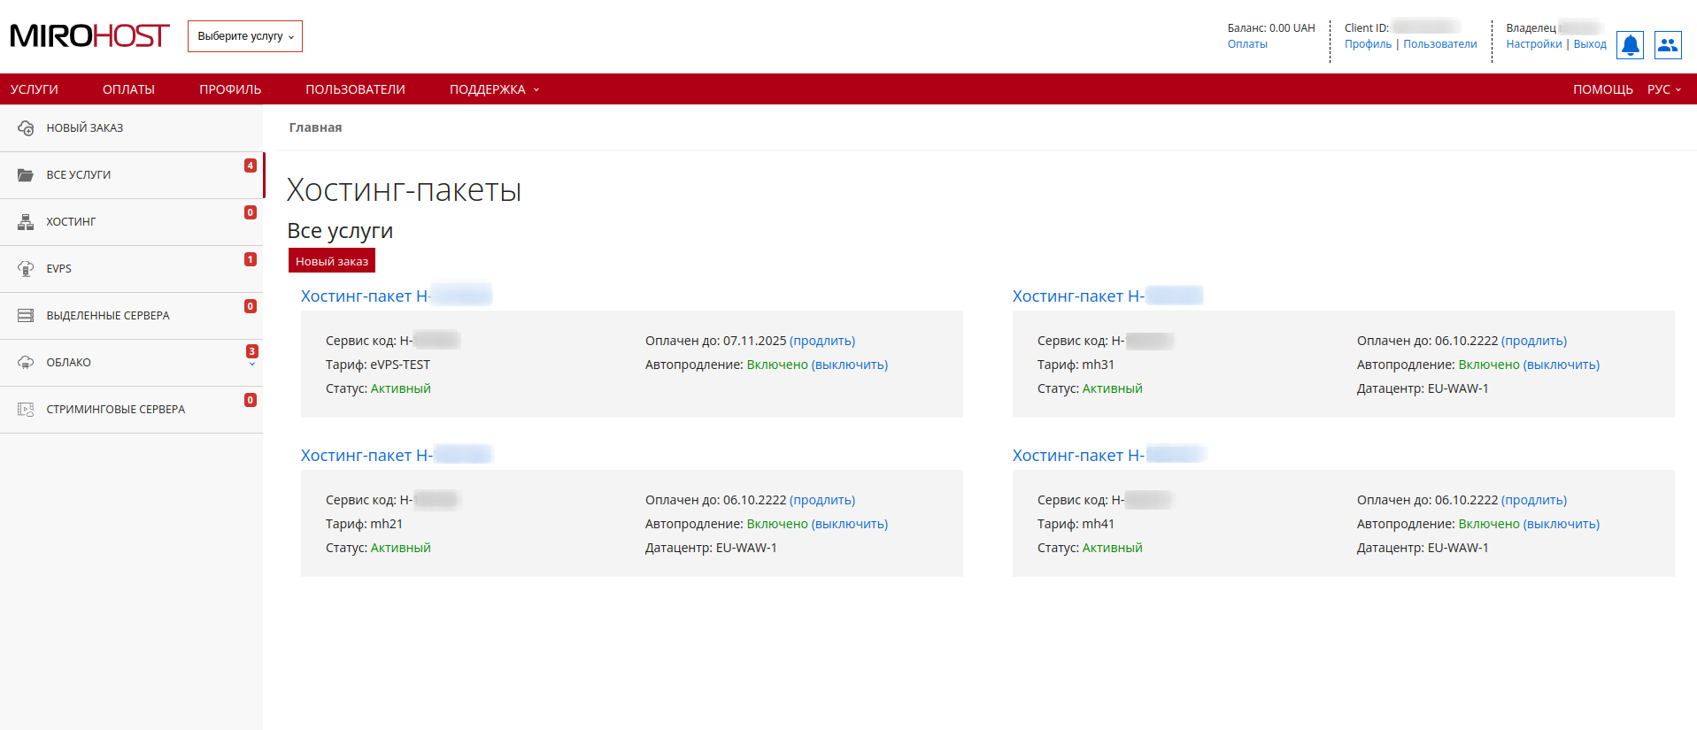Click the 'Оплаты' link under balance

point(1247,44)
